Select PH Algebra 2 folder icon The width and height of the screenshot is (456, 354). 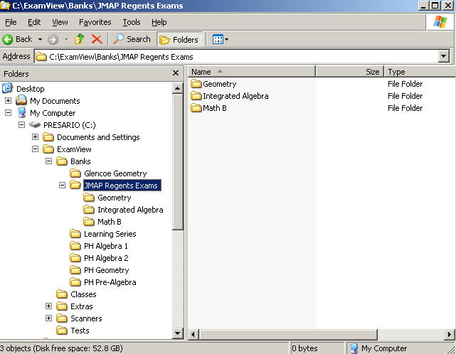pos(75,258)
